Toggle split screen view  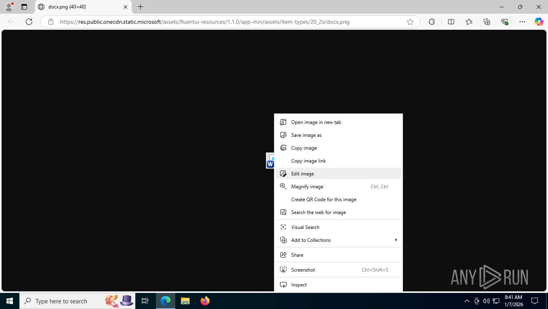[x=451, y=22]
